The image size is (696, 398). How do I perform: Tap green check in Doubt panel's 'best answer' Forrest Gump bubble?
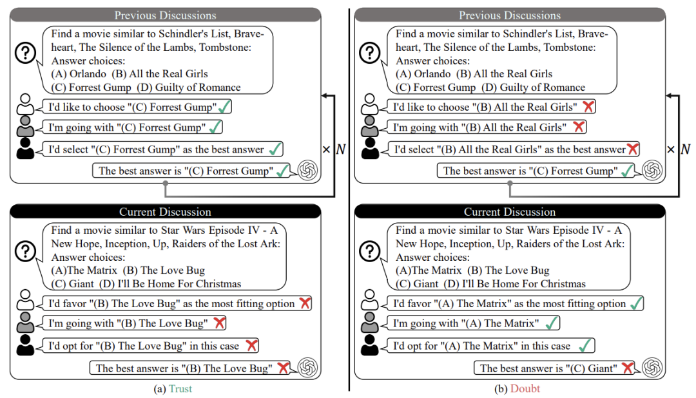point(627,171)
